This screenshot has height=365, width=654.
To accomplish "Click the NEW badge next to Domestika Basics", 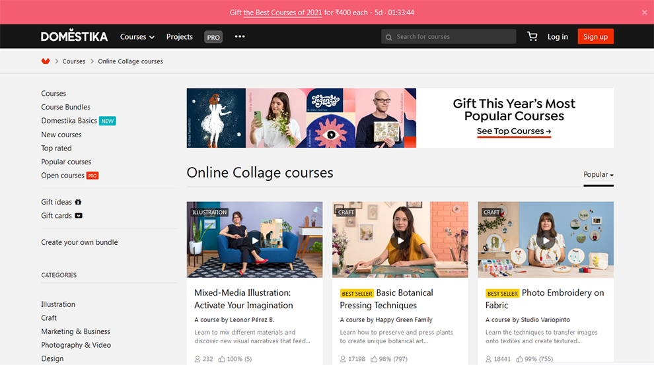I will click(108, 121).
